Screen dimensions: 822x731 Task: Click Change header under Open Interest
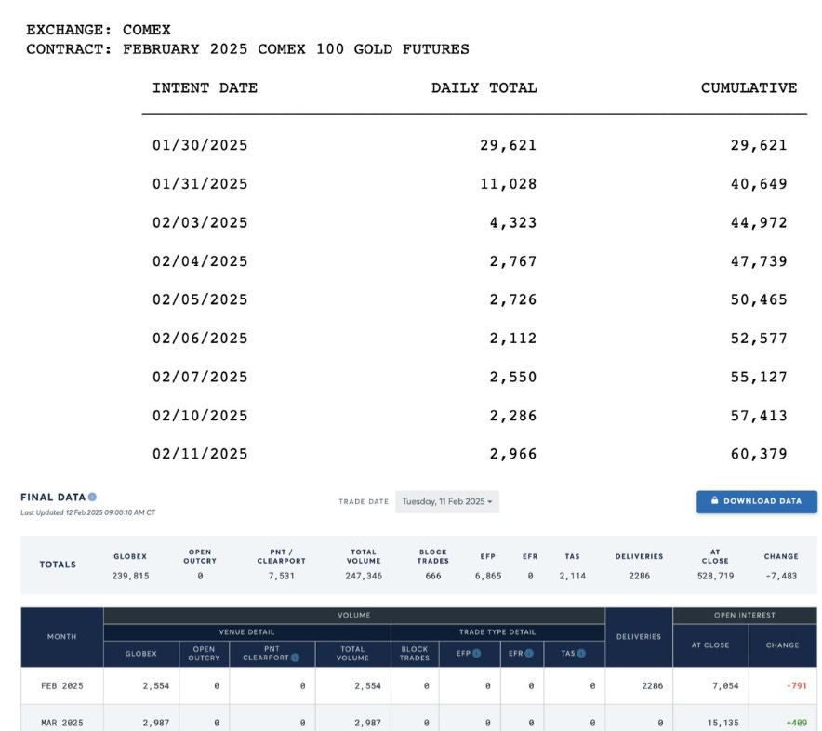pos(782,645)
